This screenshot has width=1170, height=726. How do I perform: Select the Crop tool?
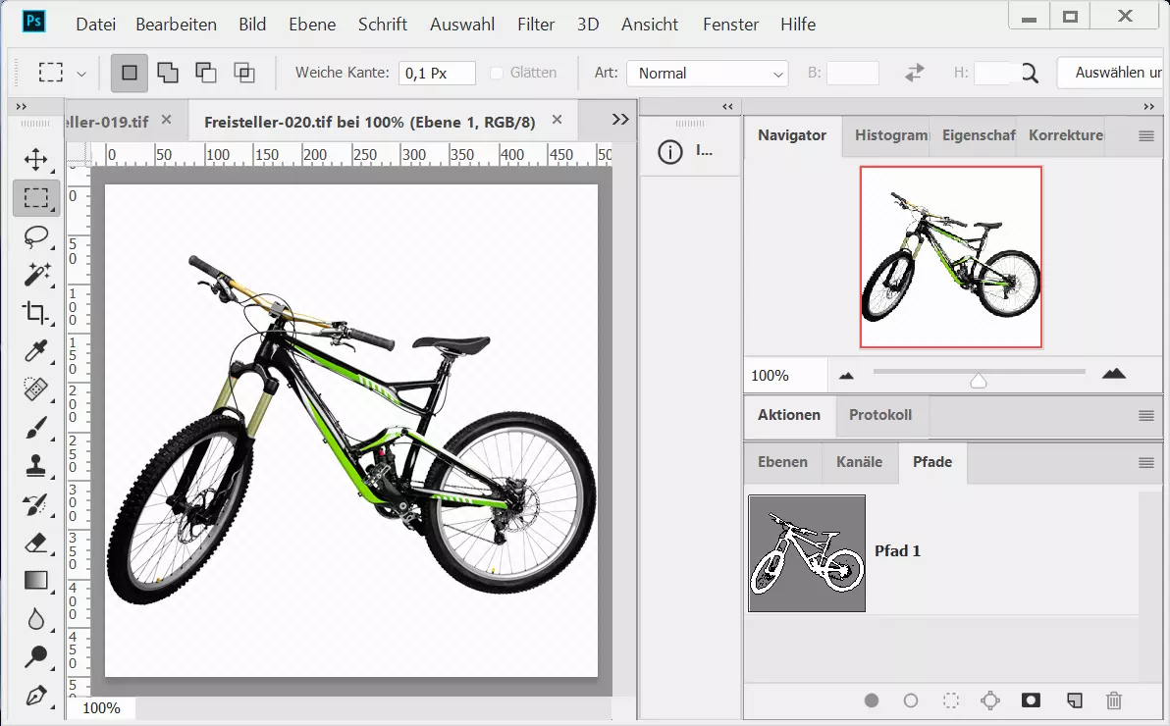coord(36,313)
